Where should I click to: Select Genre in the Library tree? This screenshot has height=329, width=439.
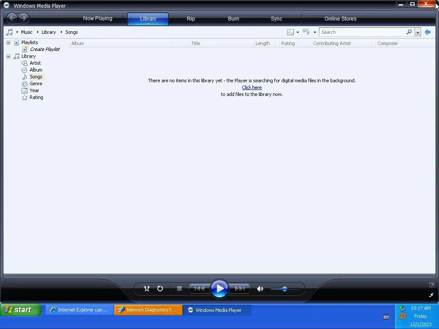[36, 84]
